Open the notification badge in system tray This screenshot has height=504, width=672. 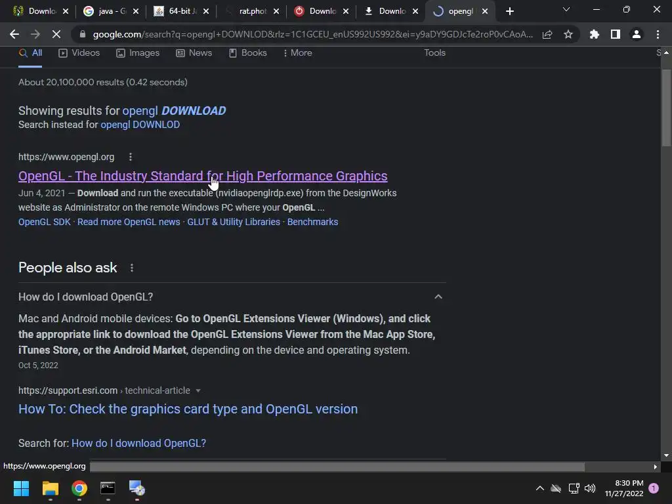point(654,488)
